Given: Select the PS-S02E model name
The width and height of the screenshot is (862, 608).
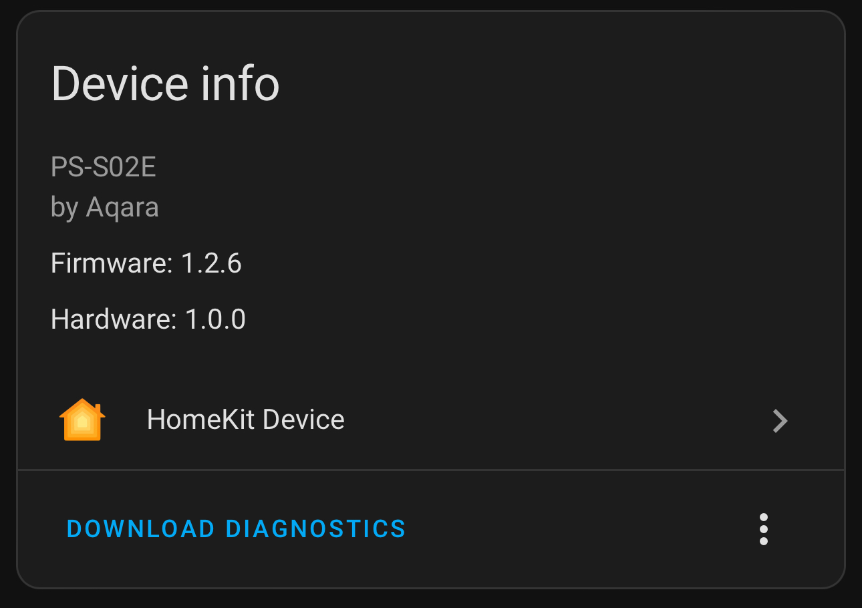Looking at the screenshot, I should coord(104,167).
